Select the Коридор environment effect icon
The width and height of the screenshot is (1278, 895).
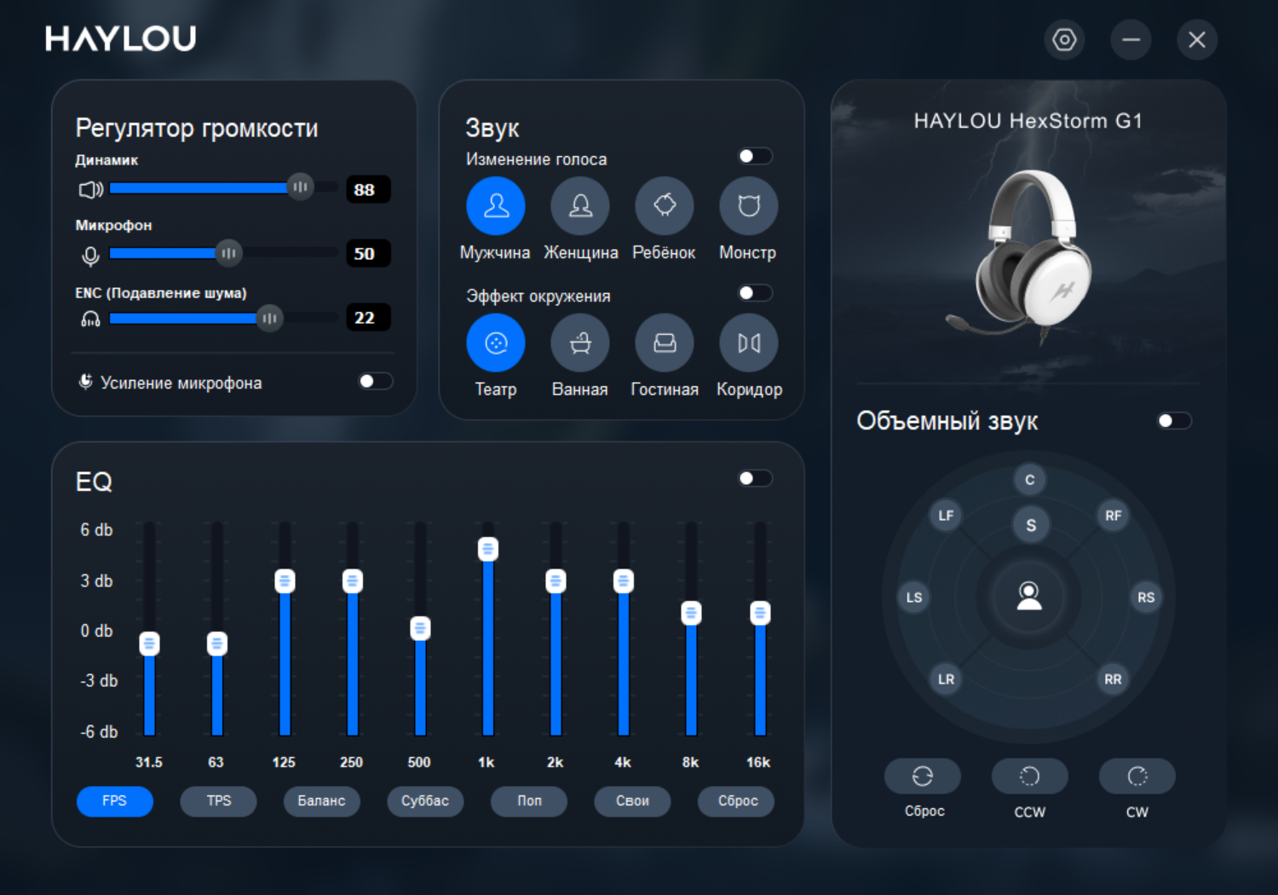click(x=749, y=343)
